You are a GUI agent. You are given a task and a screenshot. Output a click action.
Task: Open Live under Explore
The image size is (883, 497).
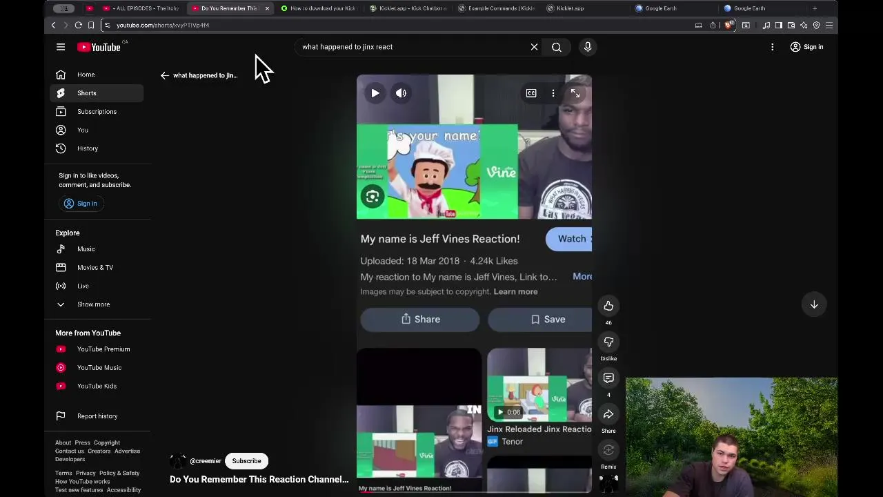click(97, 286)
